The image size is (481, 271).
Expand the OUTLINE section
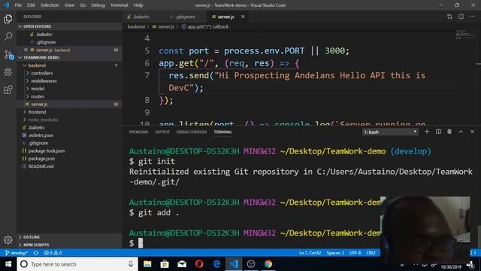(x=70, y=237)
